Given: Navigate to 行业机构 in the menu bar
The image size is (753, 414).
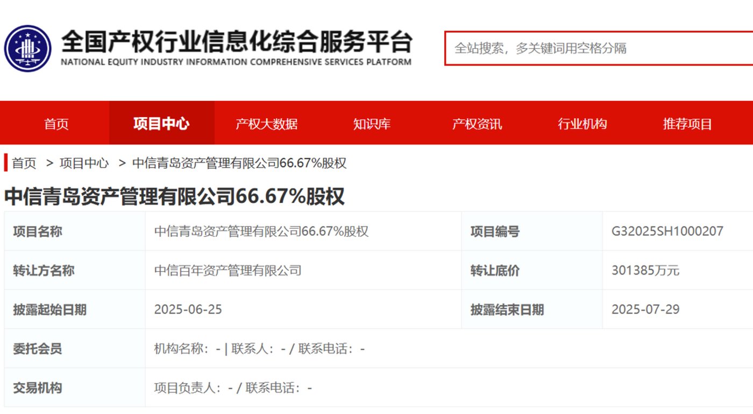Looking at the screenshot, I should (x=582, y=124).
